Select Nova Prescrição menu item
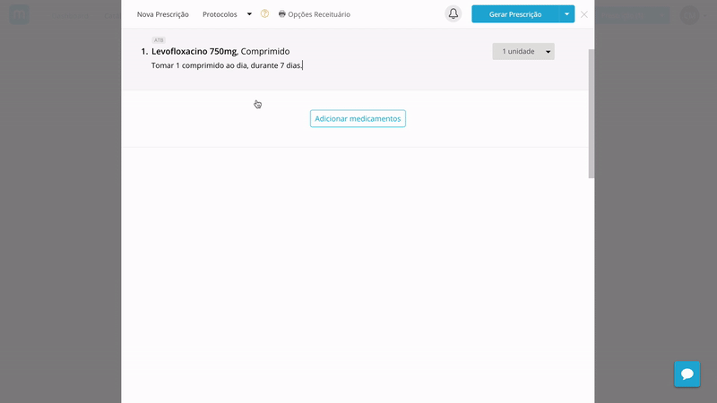The width and height of the screenshot is (717, 403). (163, 14)
